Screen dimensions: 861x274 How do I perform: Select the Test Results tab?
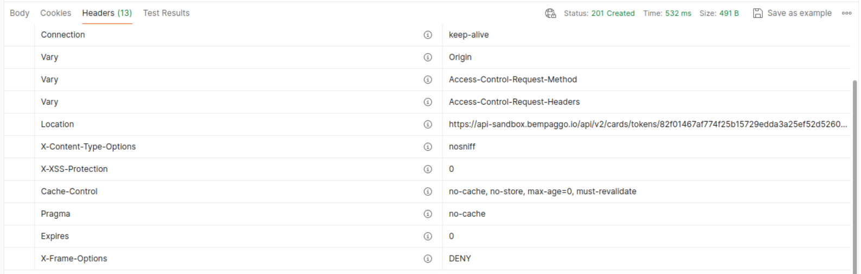point(166,13)
